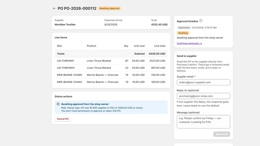Click the Qty column header
The height and width of the screenshot is (146, 260).
126,46
